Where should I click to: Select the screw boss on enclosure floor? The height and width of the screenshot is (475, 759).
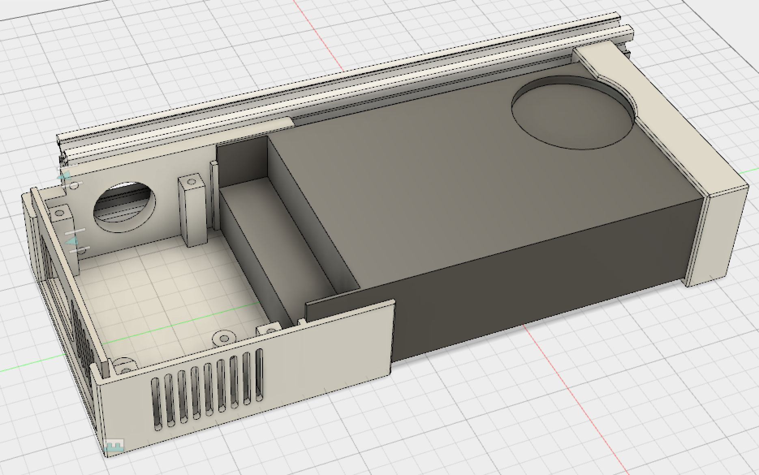(224, 338)
